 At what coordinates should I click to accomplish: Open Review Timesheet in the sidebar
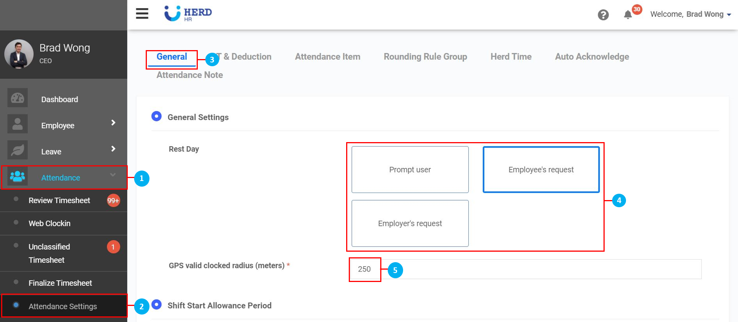pyautogui.click(x=60, y=200)
